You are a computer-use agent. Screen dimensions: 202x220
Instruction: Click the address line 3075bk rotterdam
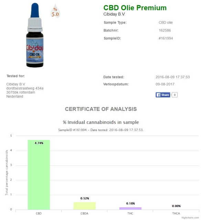[x=21, y=92]
